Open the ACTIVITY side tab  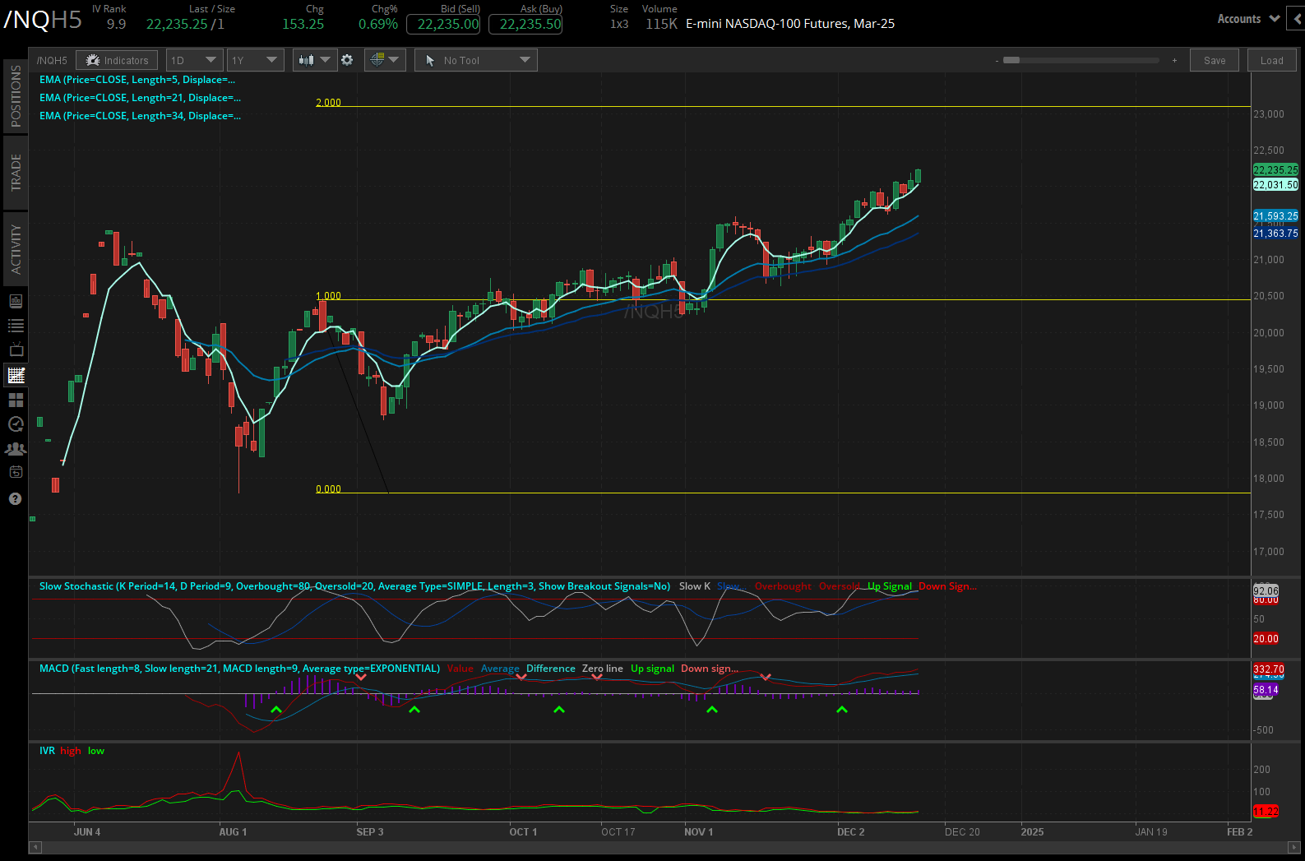[16, 249]
